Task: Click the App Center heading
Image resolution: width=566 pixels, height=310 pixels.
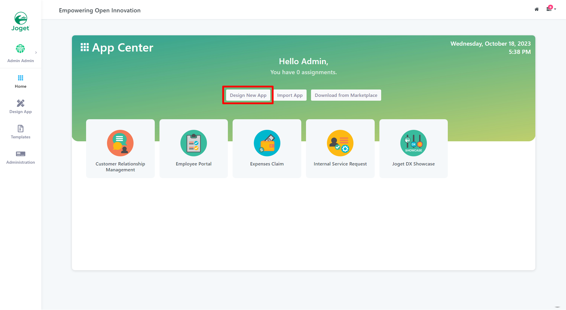Action: click(123, 48)
